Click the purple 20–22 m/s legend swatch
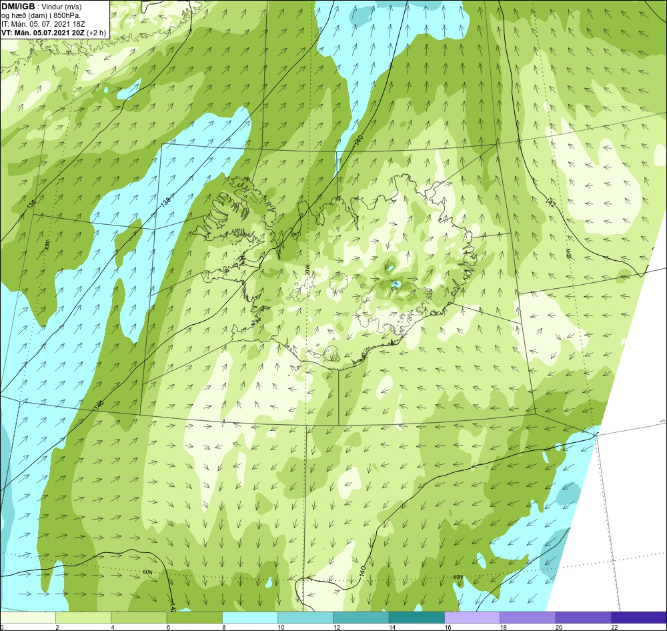This screenshot has height=631, width=667. 583,617
